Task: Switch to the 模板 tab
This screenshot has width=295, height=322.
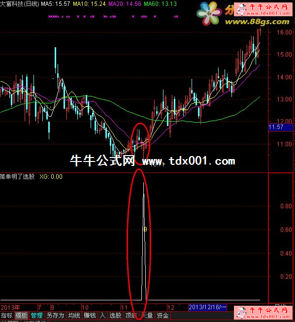Action: [x=21, y=315]
